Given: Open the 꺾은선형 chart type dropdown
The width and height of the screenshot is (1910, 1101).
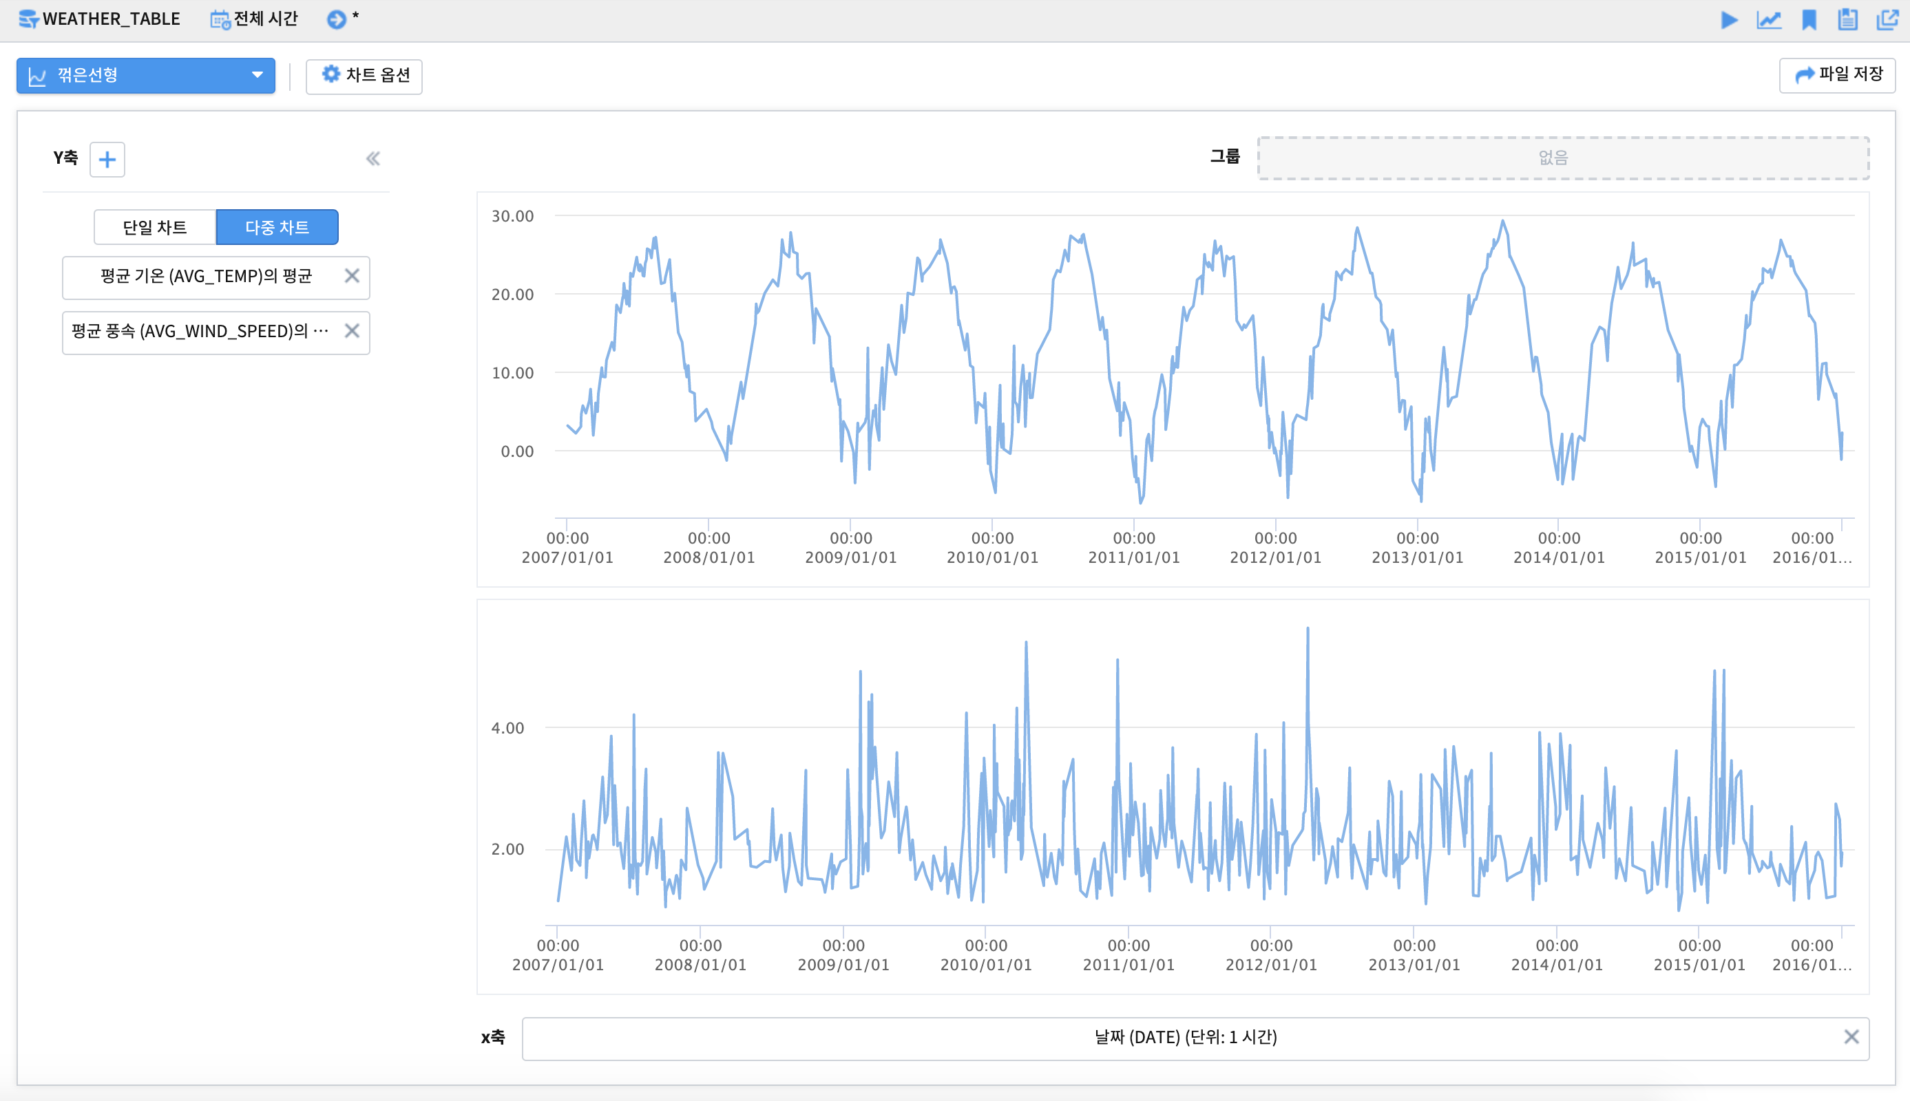Looking at the screenshot, I should point(146,76).
